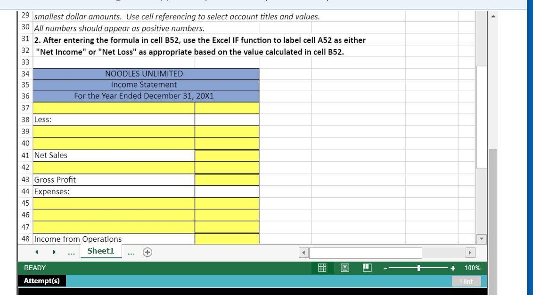Click the left sheet navigation arrow

point(36,252)
